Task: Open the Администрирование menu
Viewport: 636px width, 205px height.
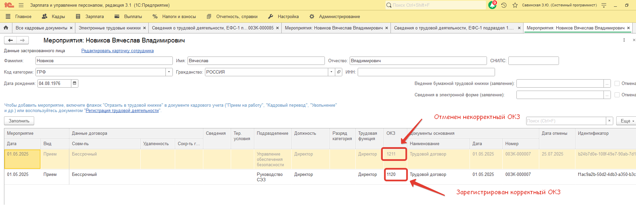Action: (x=339, y=17)
